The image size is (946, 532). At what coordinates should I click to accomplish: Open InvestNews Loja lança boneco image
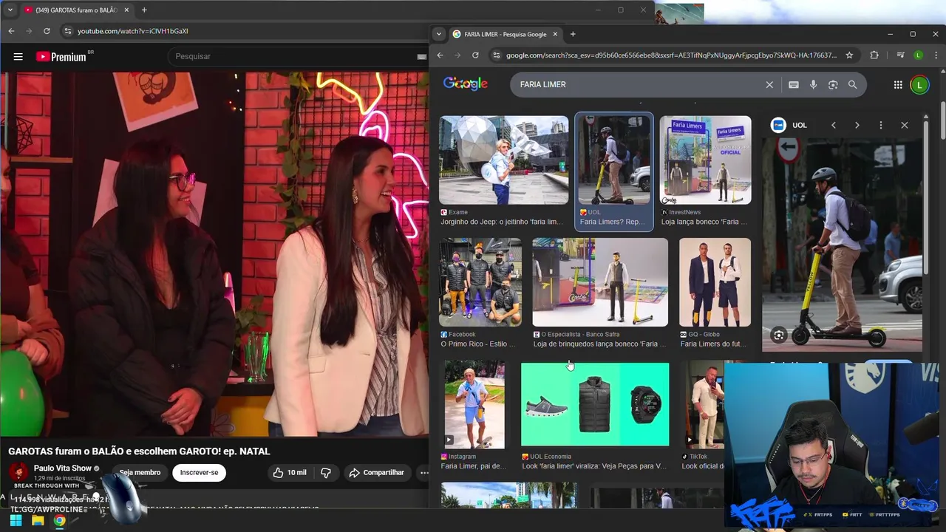[705, 160]
